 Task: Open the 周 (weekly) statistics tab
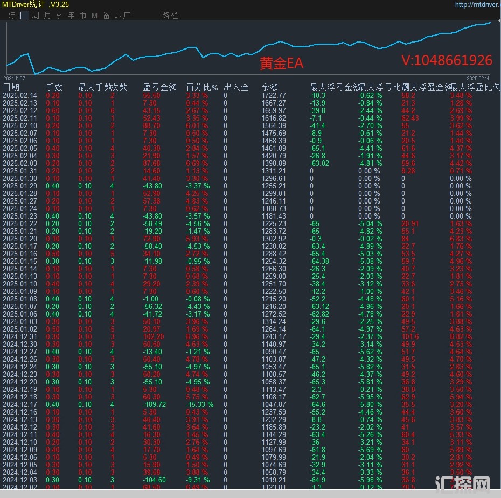[x=36, y=16]
